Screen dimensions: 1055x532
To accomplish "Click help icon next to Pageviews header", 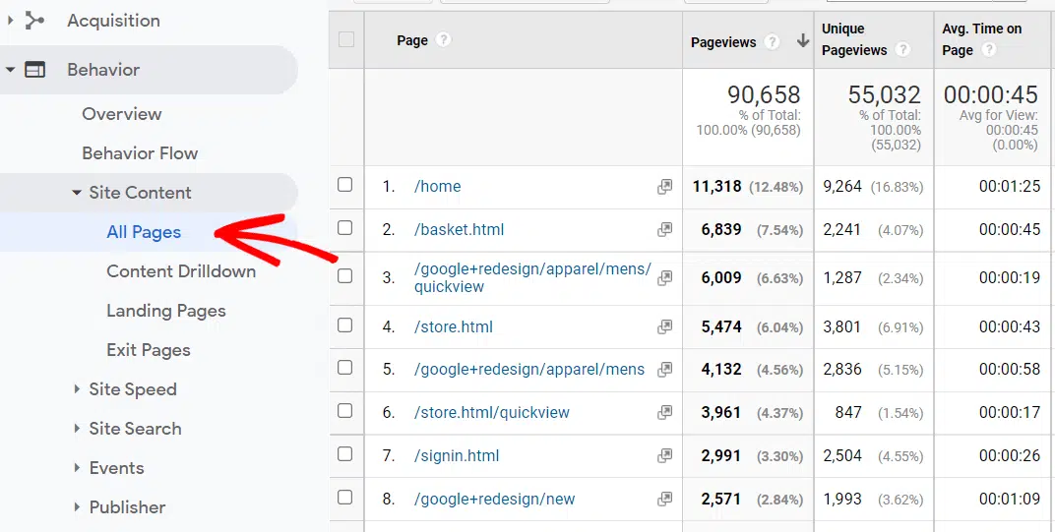I will point(773,42).
